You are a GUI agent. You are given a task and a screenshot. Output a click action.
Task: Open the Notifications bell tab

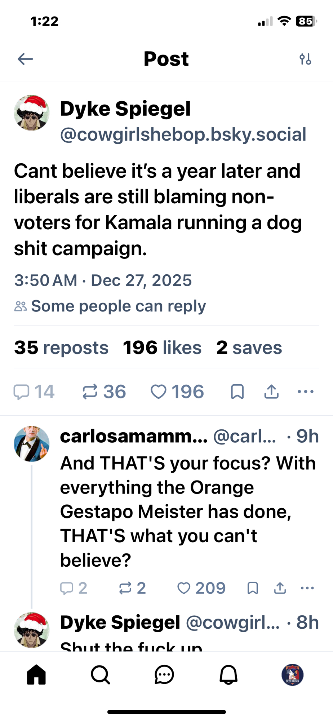coord(228,674)
